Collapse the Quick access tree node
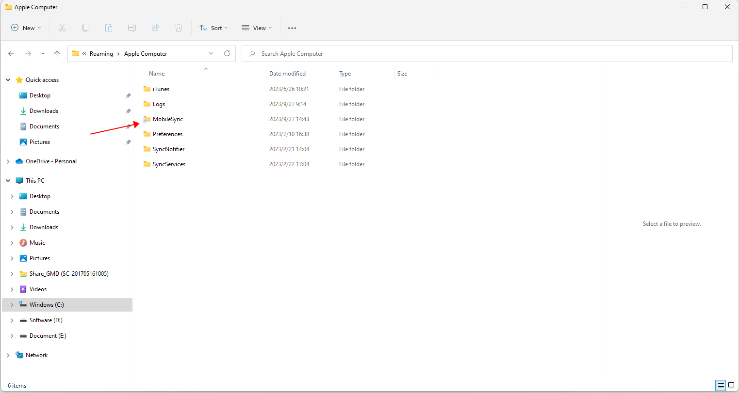 coord(8,80)
